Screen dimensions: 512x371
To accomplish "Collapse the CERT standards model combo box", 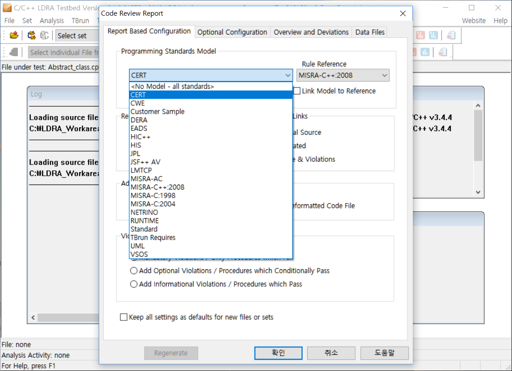I will (211, 75).
